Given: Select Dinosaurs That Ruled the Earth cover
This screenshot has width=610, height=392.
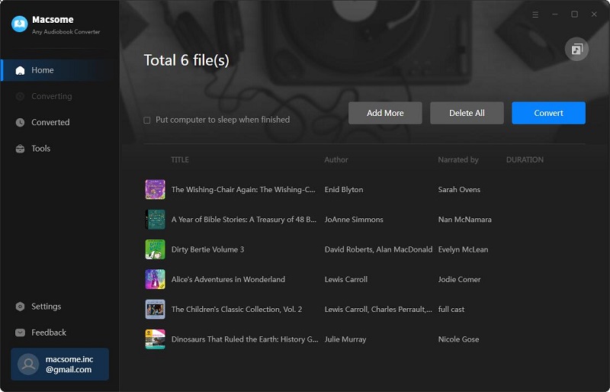Looking at the screenshot, I should (x=156, y=339).
